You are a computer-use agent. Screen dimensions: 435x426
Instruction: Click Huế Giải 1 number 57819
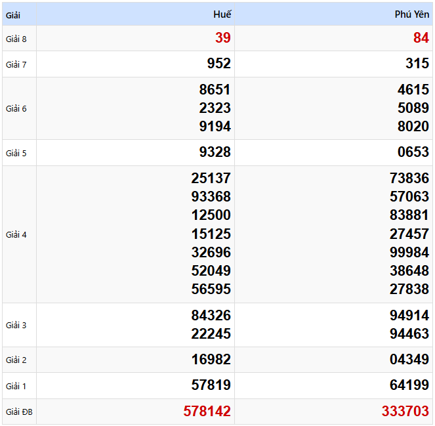click(211, 385)
